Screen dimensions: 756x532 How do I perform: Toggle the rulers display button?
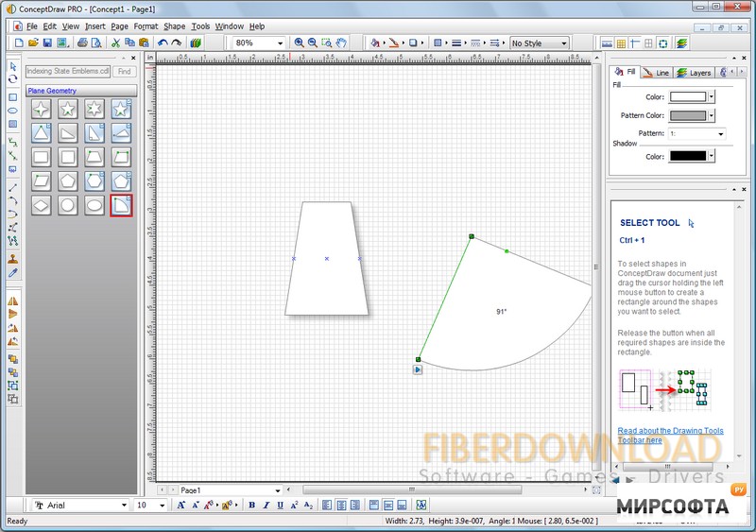(x=607, y=43)
